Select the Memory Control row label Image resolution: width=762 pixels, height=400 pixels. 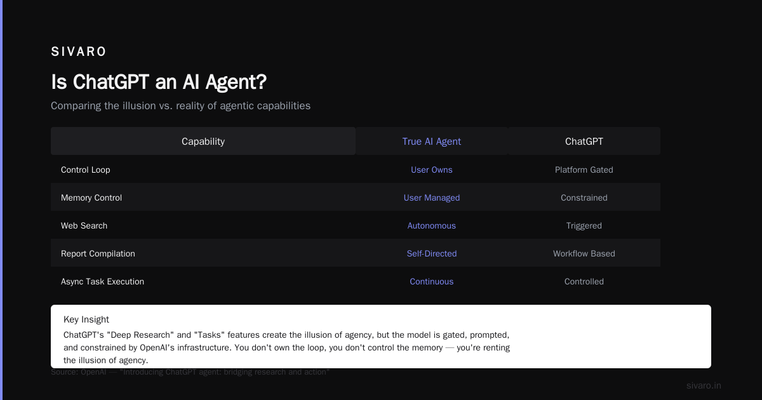click(91, 197)
